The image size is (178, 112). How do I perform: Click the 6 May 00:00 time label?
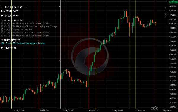[x=93, y=111]
